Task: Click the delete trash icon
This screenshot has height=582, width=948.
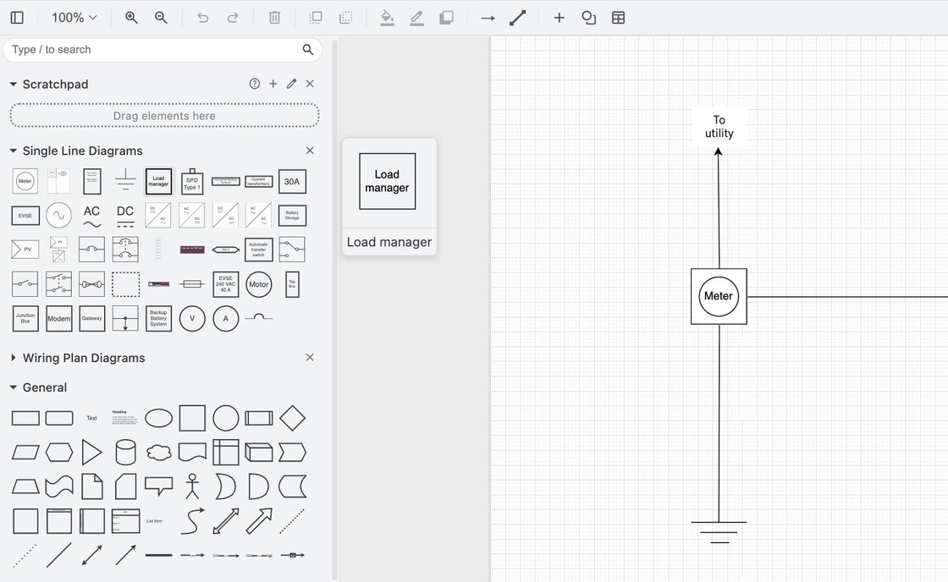Action: (x=274, y=17)
